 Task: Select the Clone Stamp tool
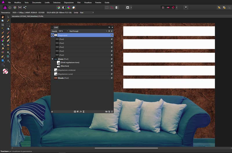coord(8,45)
